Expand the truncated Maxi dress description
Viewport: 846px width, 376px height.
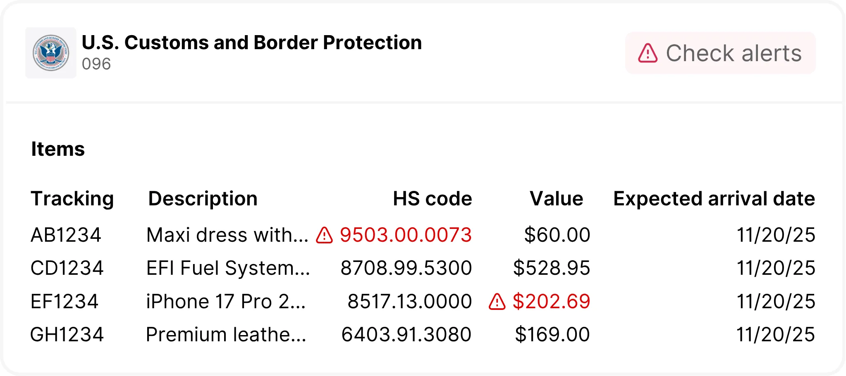(x=227, y=235)
